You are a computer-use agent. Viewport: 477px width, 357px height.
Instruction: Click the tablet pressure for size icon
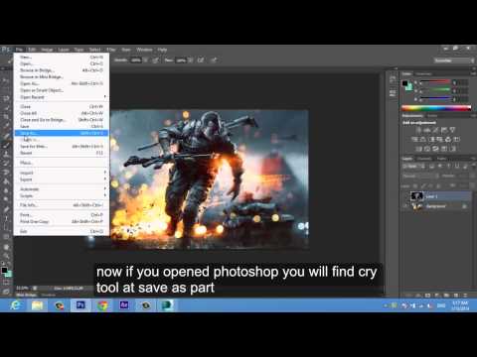[215, 60]
